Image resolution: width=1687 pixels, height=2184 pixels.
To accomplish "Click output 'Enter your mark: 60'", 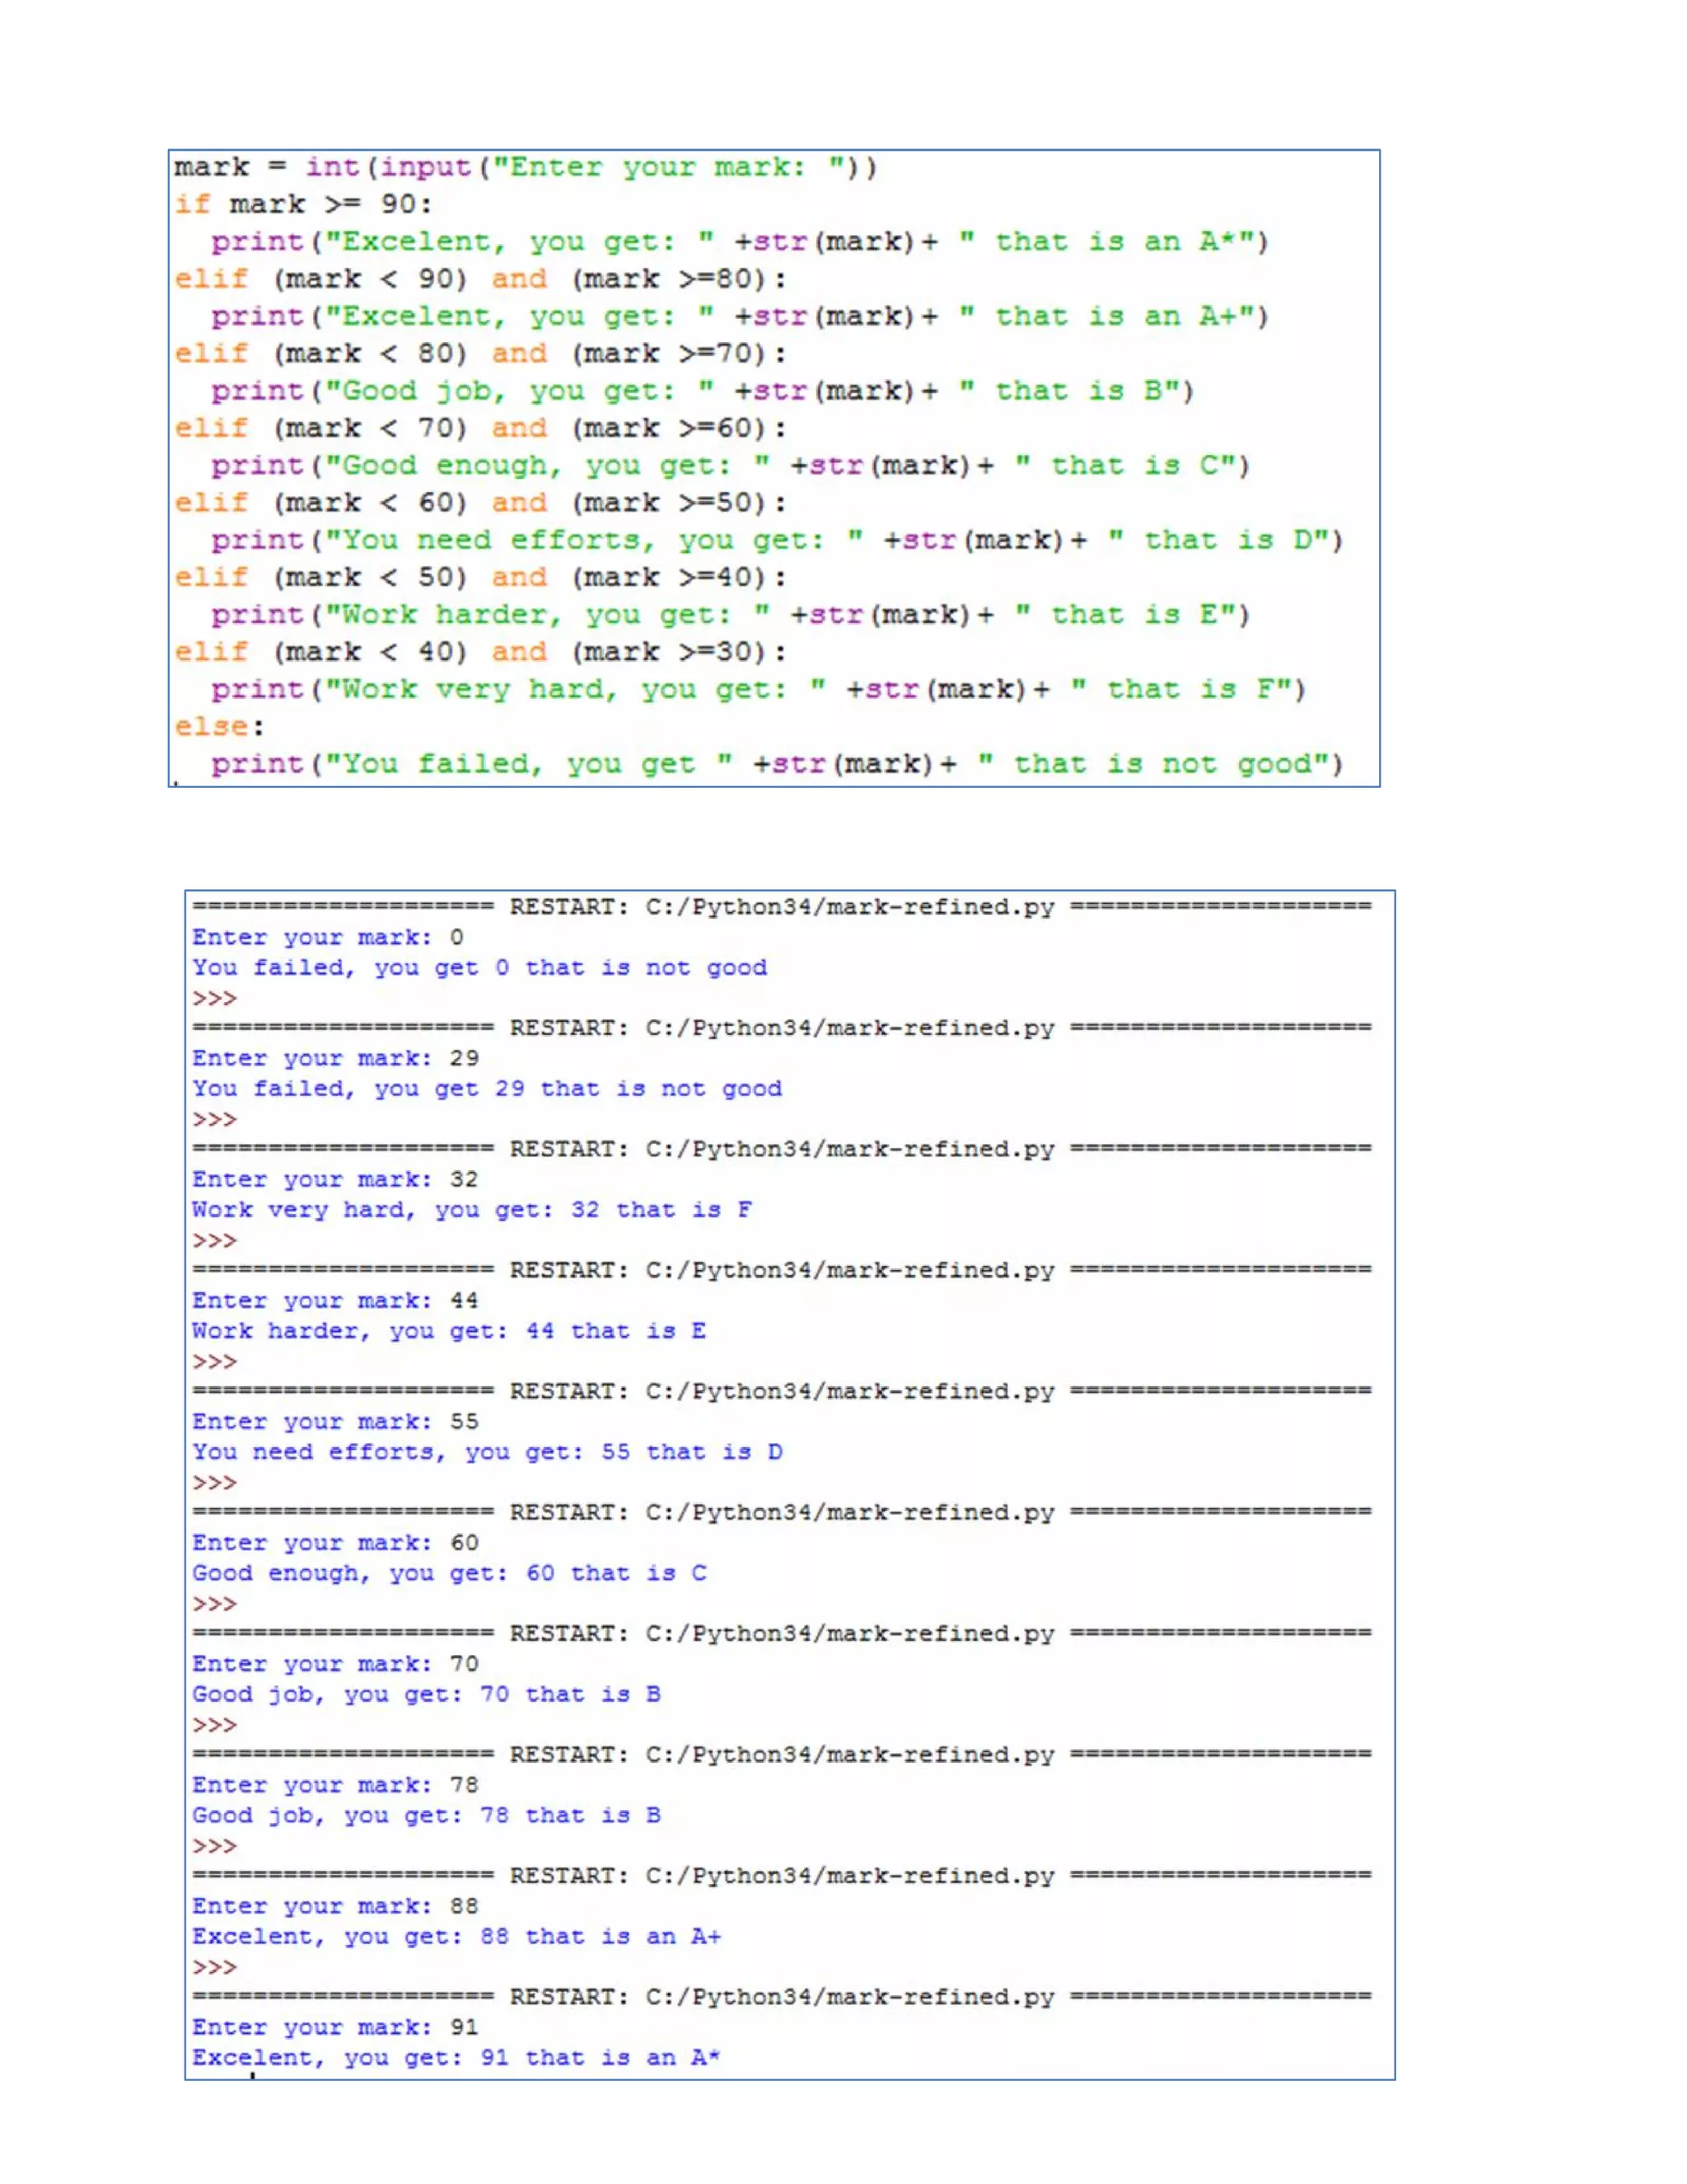I will pos(336,1542).
